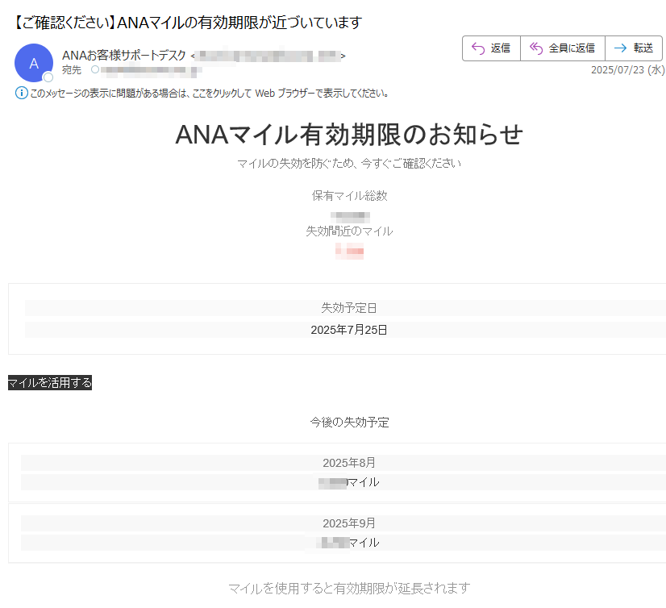Click the 2025年9月 row
666x608 pixels.
click(x=349, y=523)
